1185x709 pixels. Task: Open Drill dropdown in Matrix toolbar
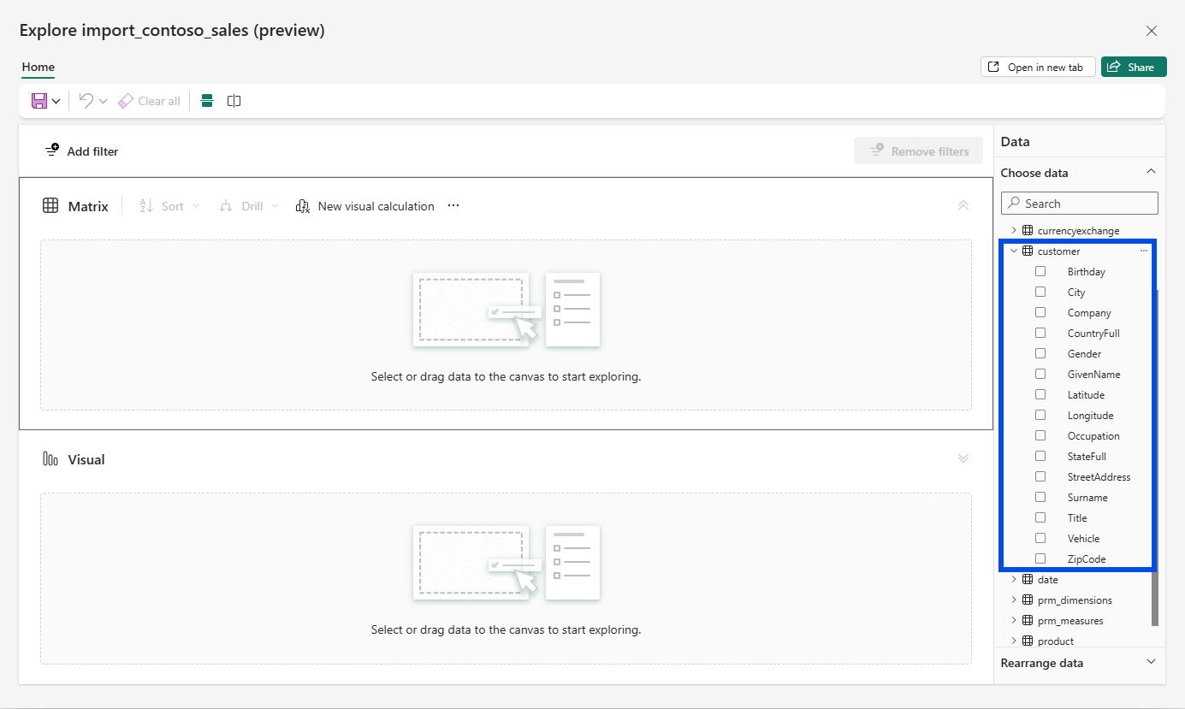[248, 206]
